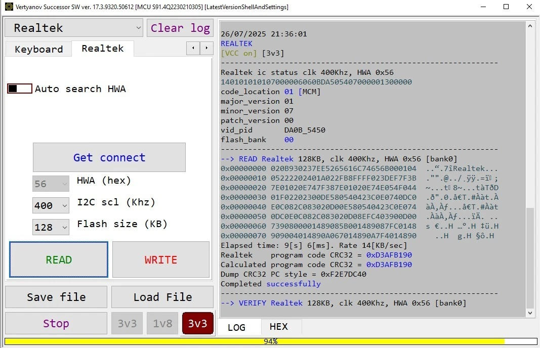The height and width of the screenshot is (348, 540).
Task: Toggle the dark red 3v3 voltage button
Action: click(197, 324)
